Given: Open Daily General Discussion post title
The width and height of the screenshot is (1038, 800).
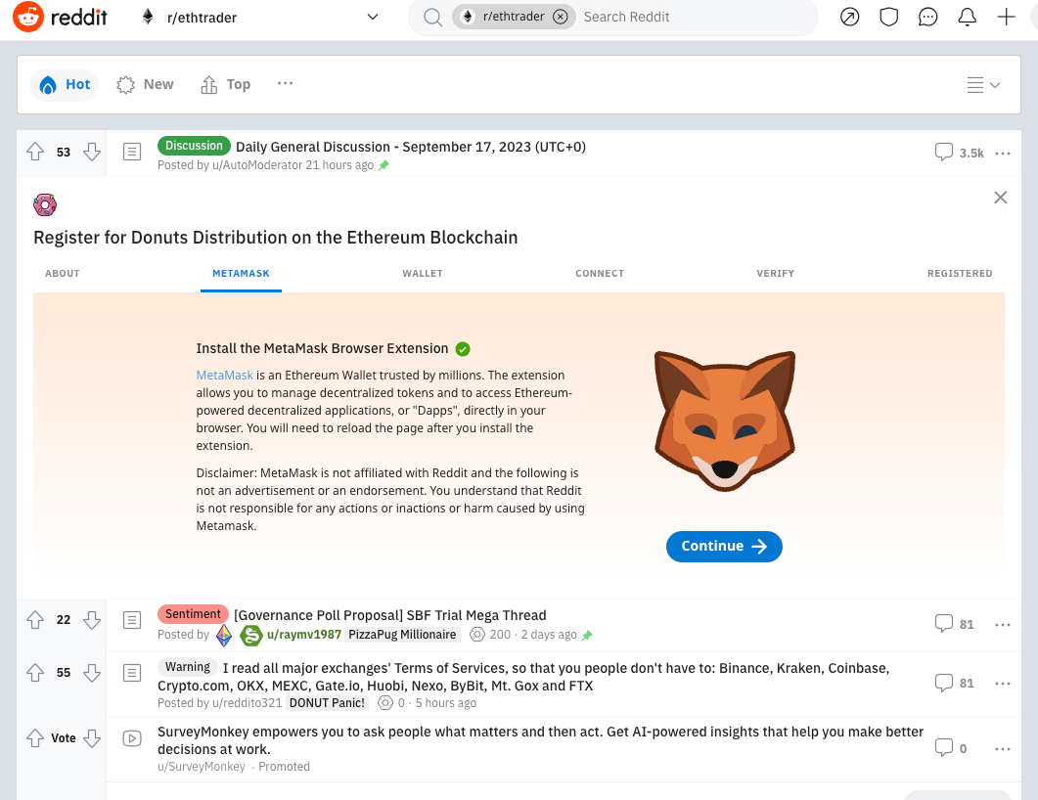Looking at the screenshot, I should [411, 147].
